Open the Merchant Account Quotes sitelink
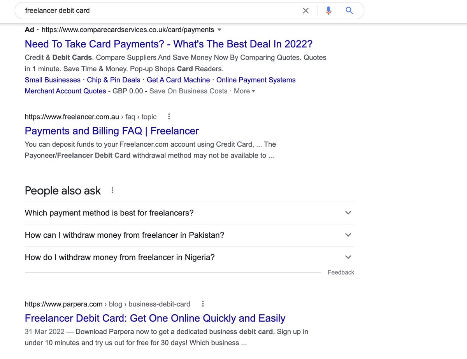The image size is (467, 359). coord(65,91)
